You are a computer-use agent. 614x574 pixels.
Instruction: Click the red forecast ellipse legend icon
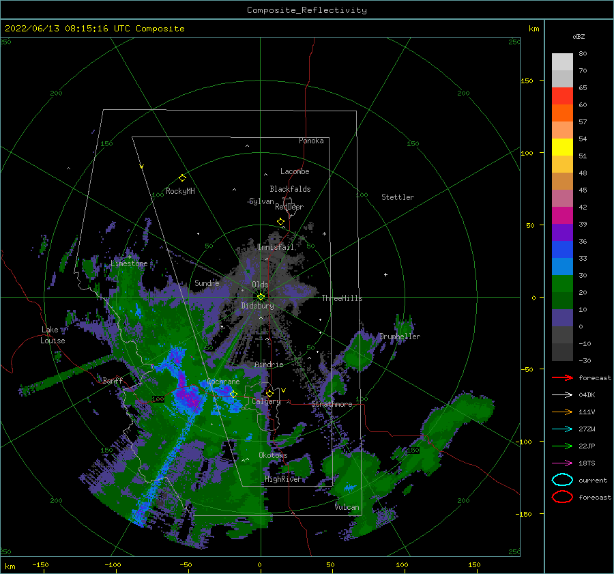562,497
